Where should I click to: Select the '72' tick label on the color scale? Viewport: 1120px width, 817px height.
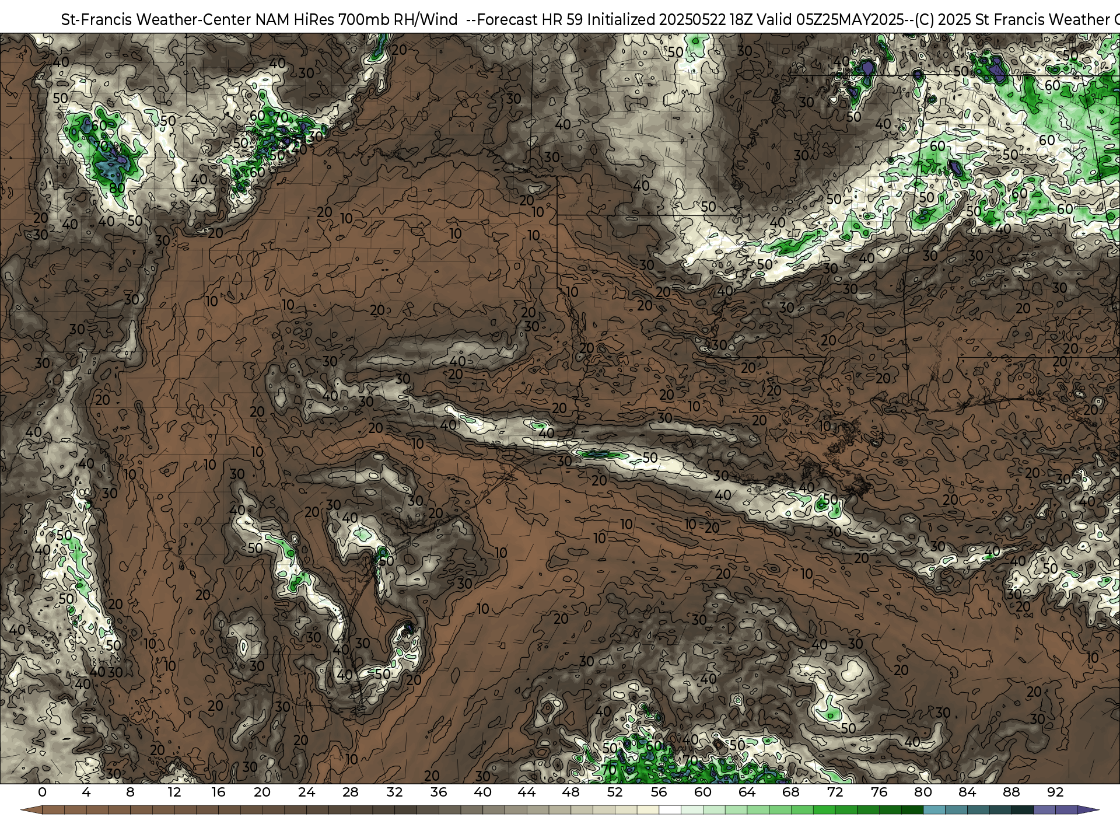(x=835, y=792)
